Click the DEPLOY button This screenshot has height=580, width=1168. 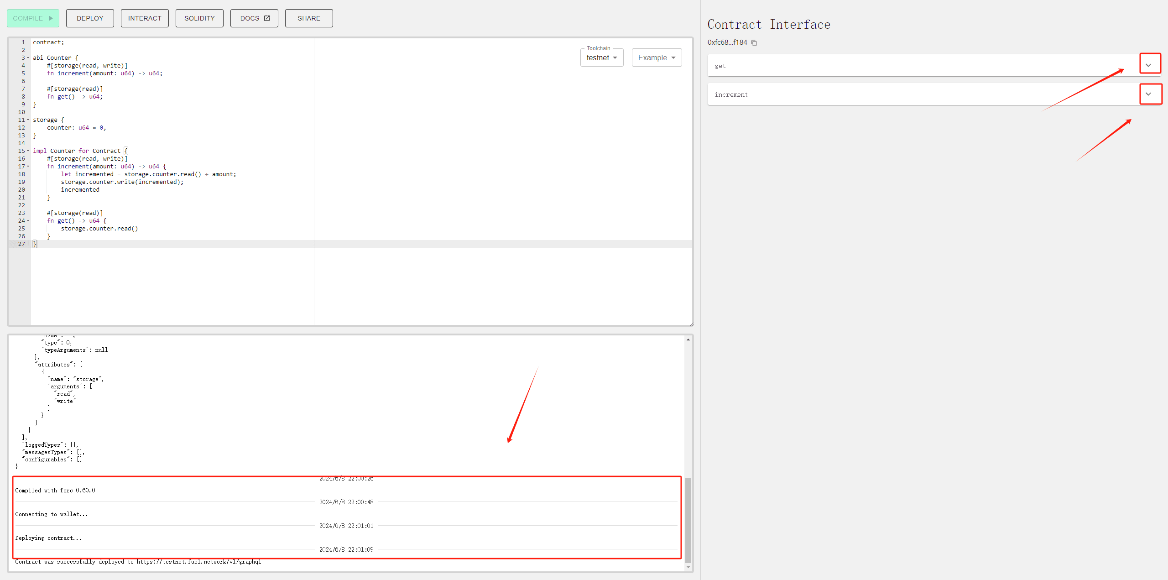pos(90,18)
